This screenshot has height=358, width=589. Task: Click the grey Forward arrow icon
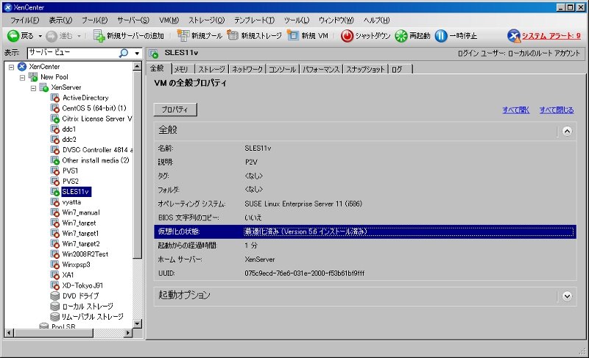[52, 36]
